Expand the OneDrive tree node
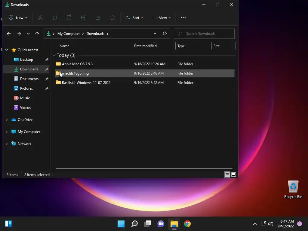The height and width of the screenshot is (231, 308). pyautogui.click(x=7, y=120)
